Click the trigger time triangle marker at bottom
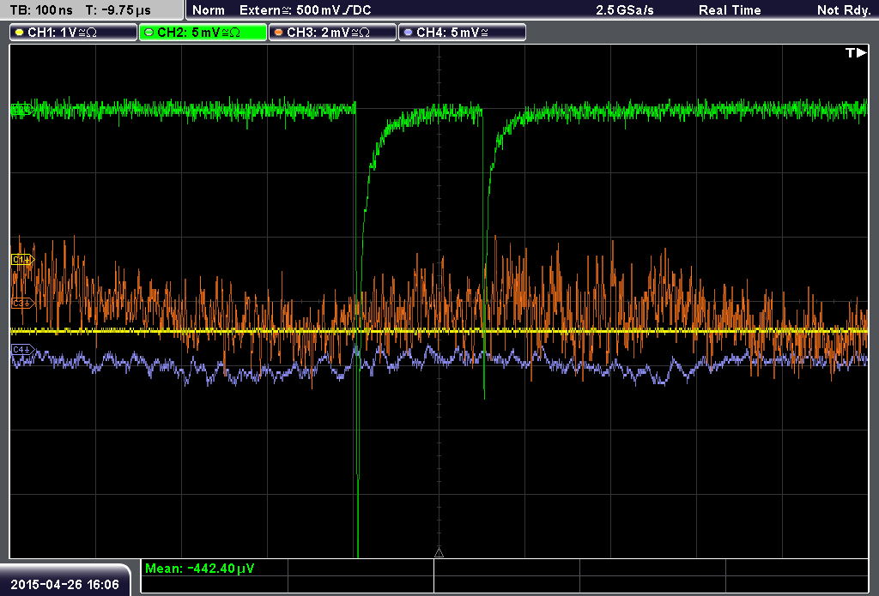 (x=439, y=553)
